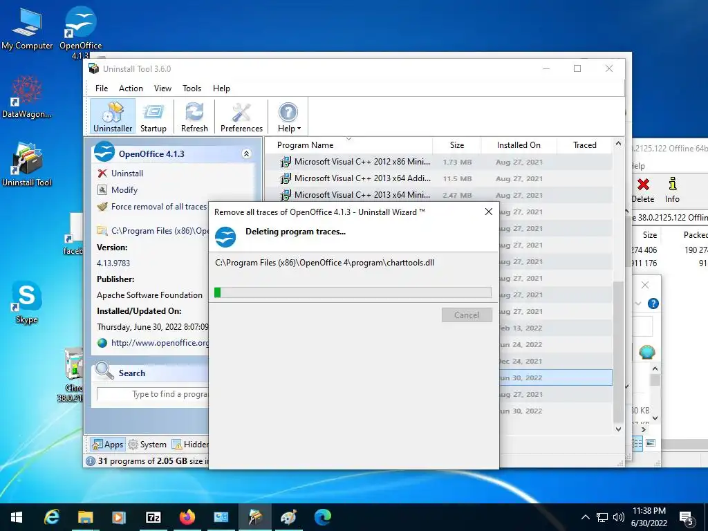The image size is (708, 531).
Task: Open Preferences from the toolbar
Action: (241, 117)
